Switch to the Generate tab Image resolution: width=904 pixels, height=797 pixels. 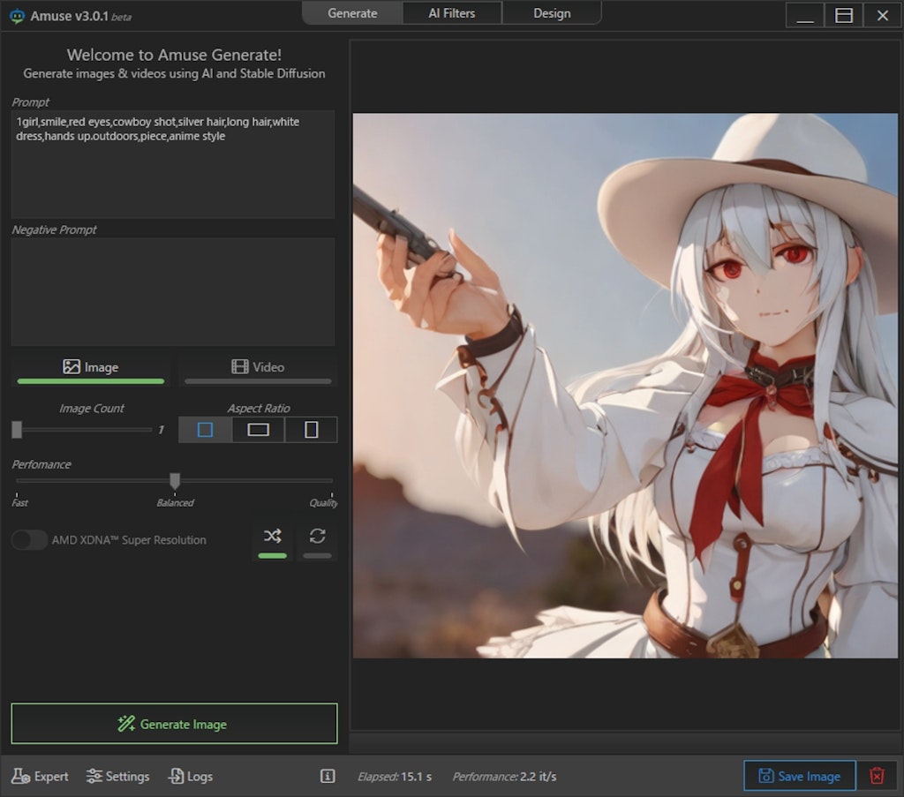pyautogui.click(x=352, y=13)
